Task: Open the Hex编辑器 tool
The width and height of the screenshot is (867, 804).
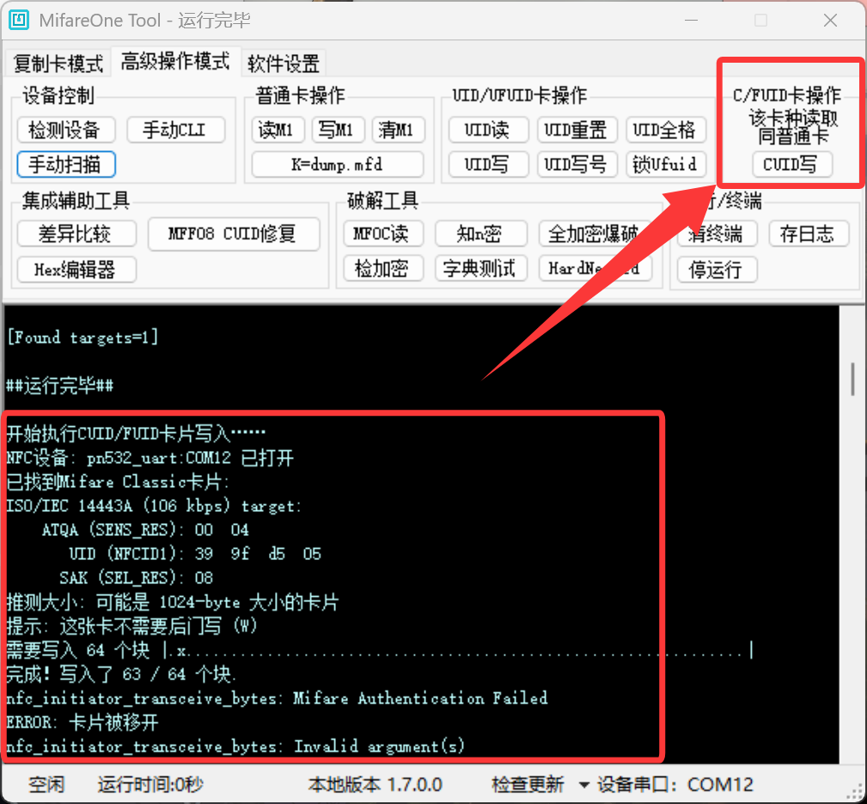Action: tap(76, 270)
